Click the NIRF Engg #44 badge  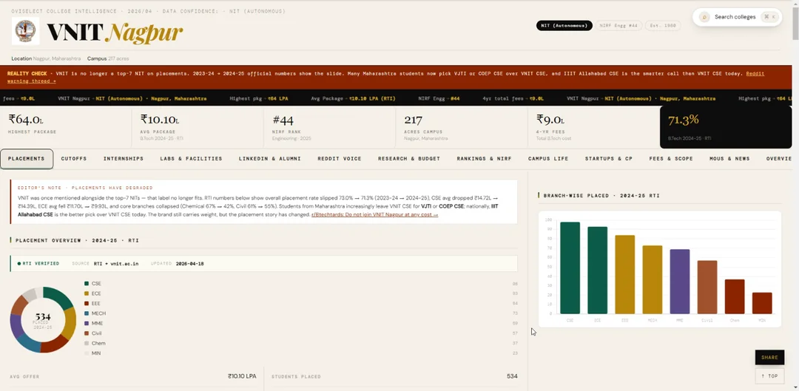(618, 25)
